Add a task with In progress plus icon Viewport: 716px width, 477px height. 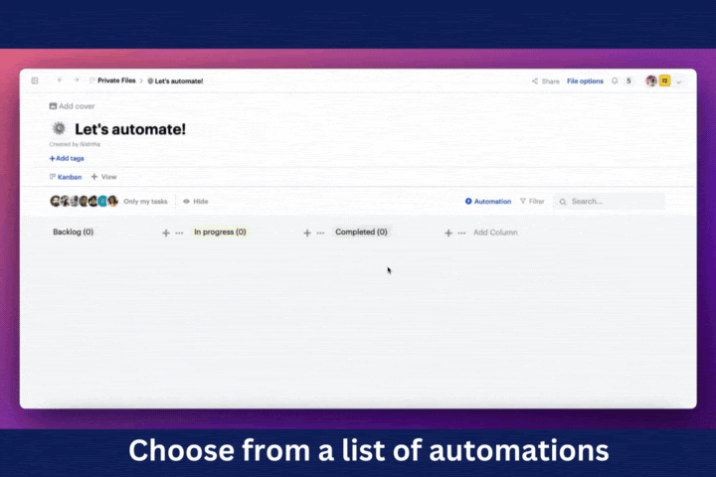click(x=307, y=233)
